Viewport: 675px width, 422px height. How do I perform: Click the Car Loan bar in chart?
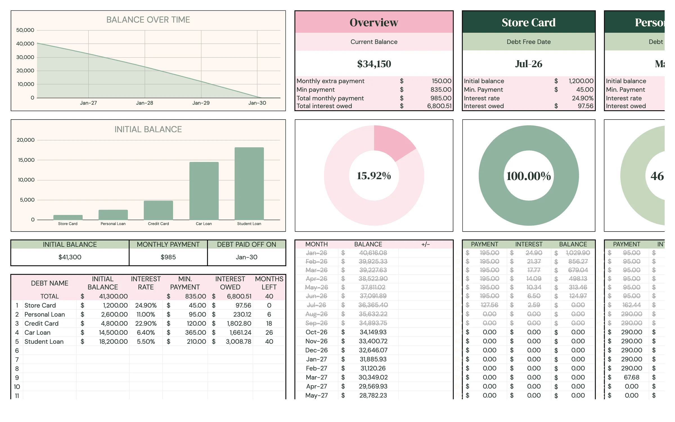(204, 191)
